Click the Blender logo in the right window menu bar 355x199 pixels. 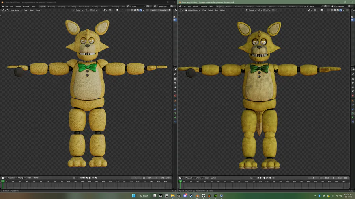pos(180,6)
